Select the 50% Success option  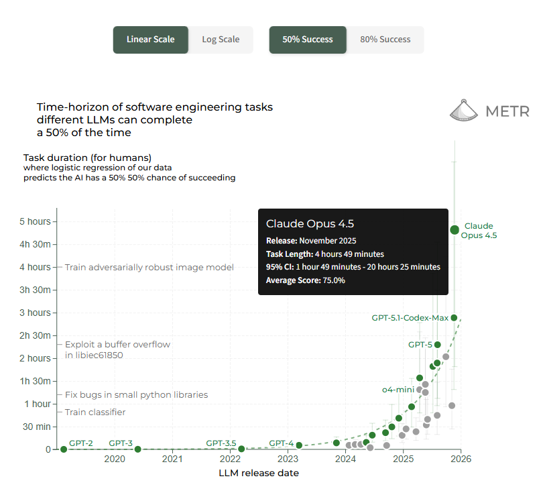pyautogui.click(x=307, y=40)
